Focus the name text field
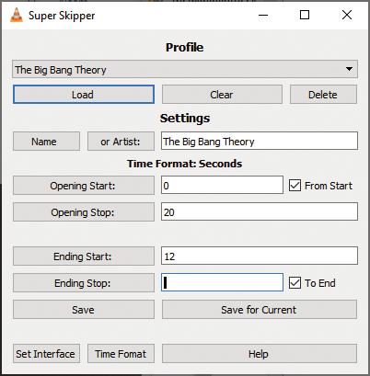This screenshot has width=370, height=376. pyautogui.click(x=260, y=141)
